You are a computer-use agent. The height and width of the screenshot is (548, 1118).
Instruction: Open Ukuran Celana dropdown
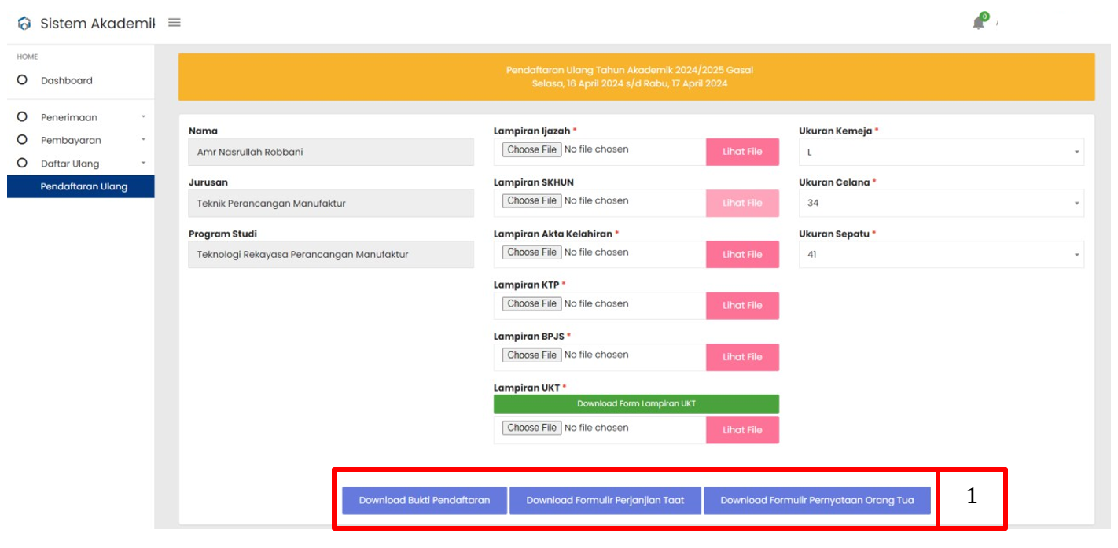click(941, 203)
